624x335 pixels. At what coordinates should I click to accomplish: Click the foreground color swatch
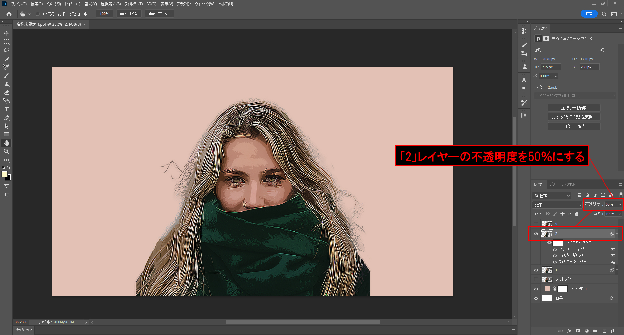[x=5, y=174]
